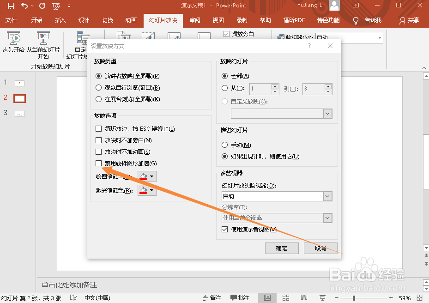Increase the 到 end slide spinner value

pos(328,86)
